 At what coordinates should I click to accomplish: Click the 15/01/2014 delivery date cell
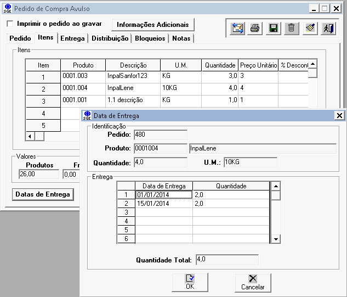(x=163, y=204)
